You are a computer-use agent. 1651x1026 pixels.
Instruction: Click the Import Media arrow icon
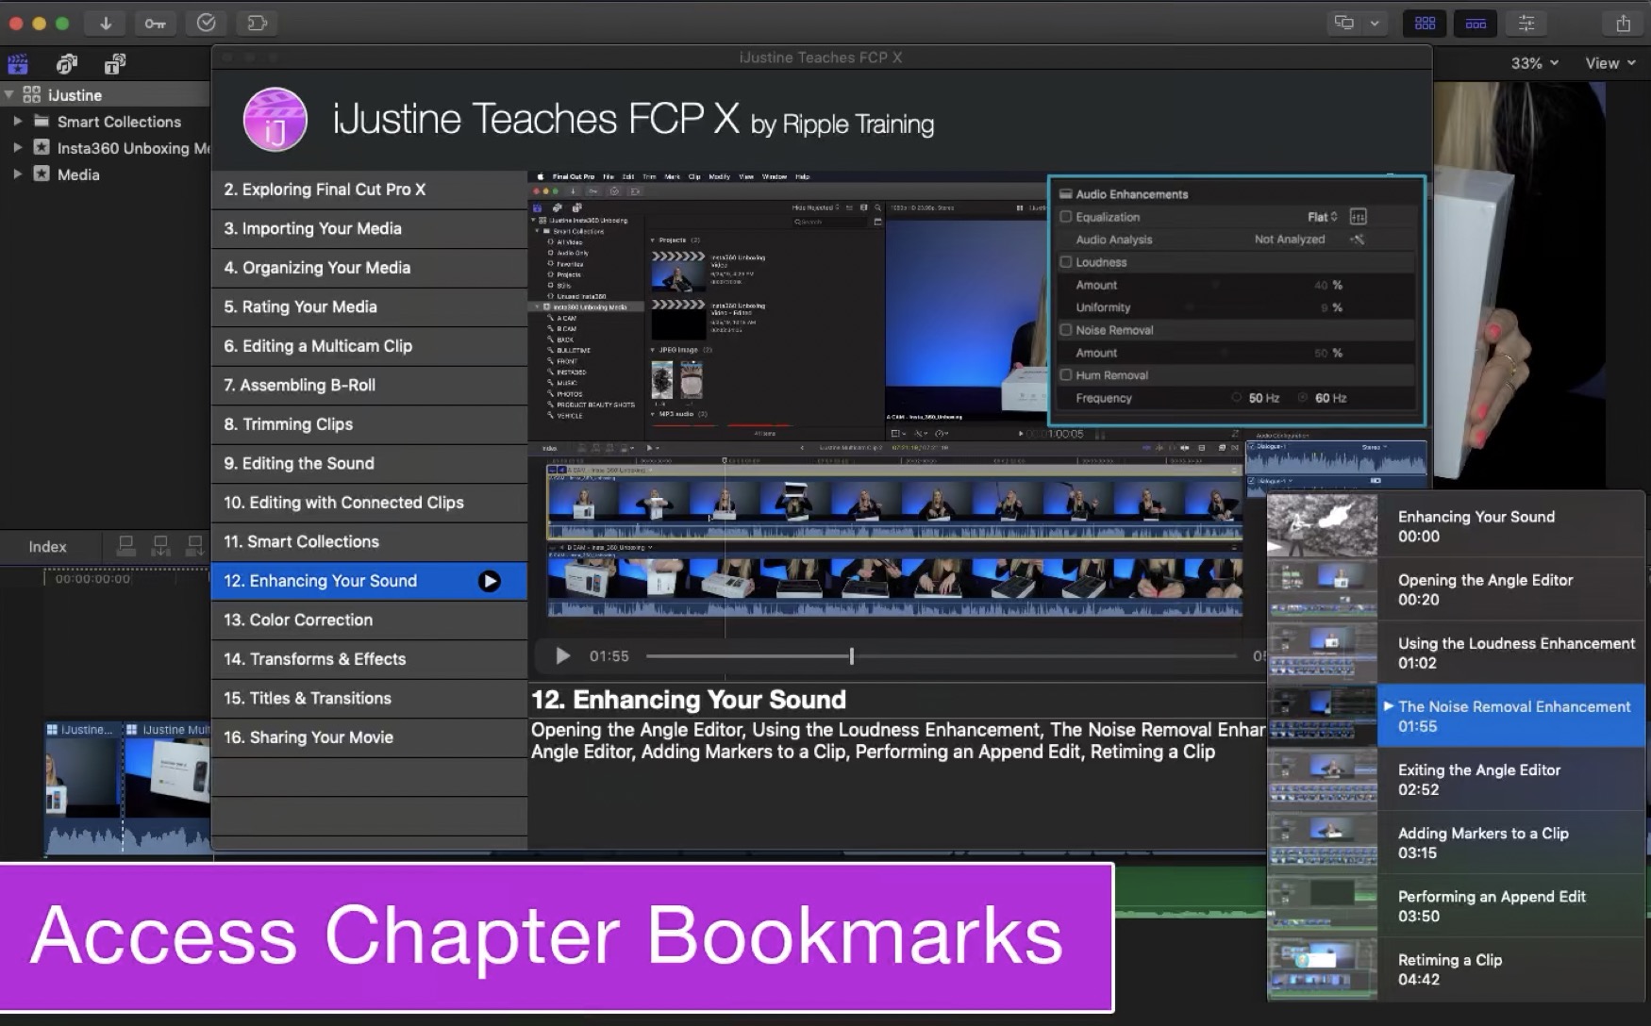tap(106, 24)
